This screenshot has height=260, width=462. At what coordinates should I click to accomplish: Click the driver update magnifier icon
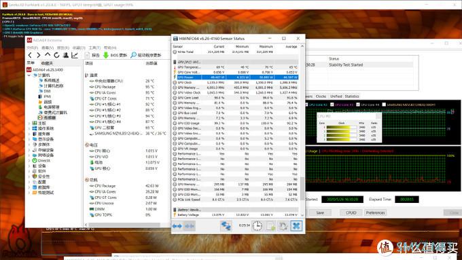click(133, 55)
